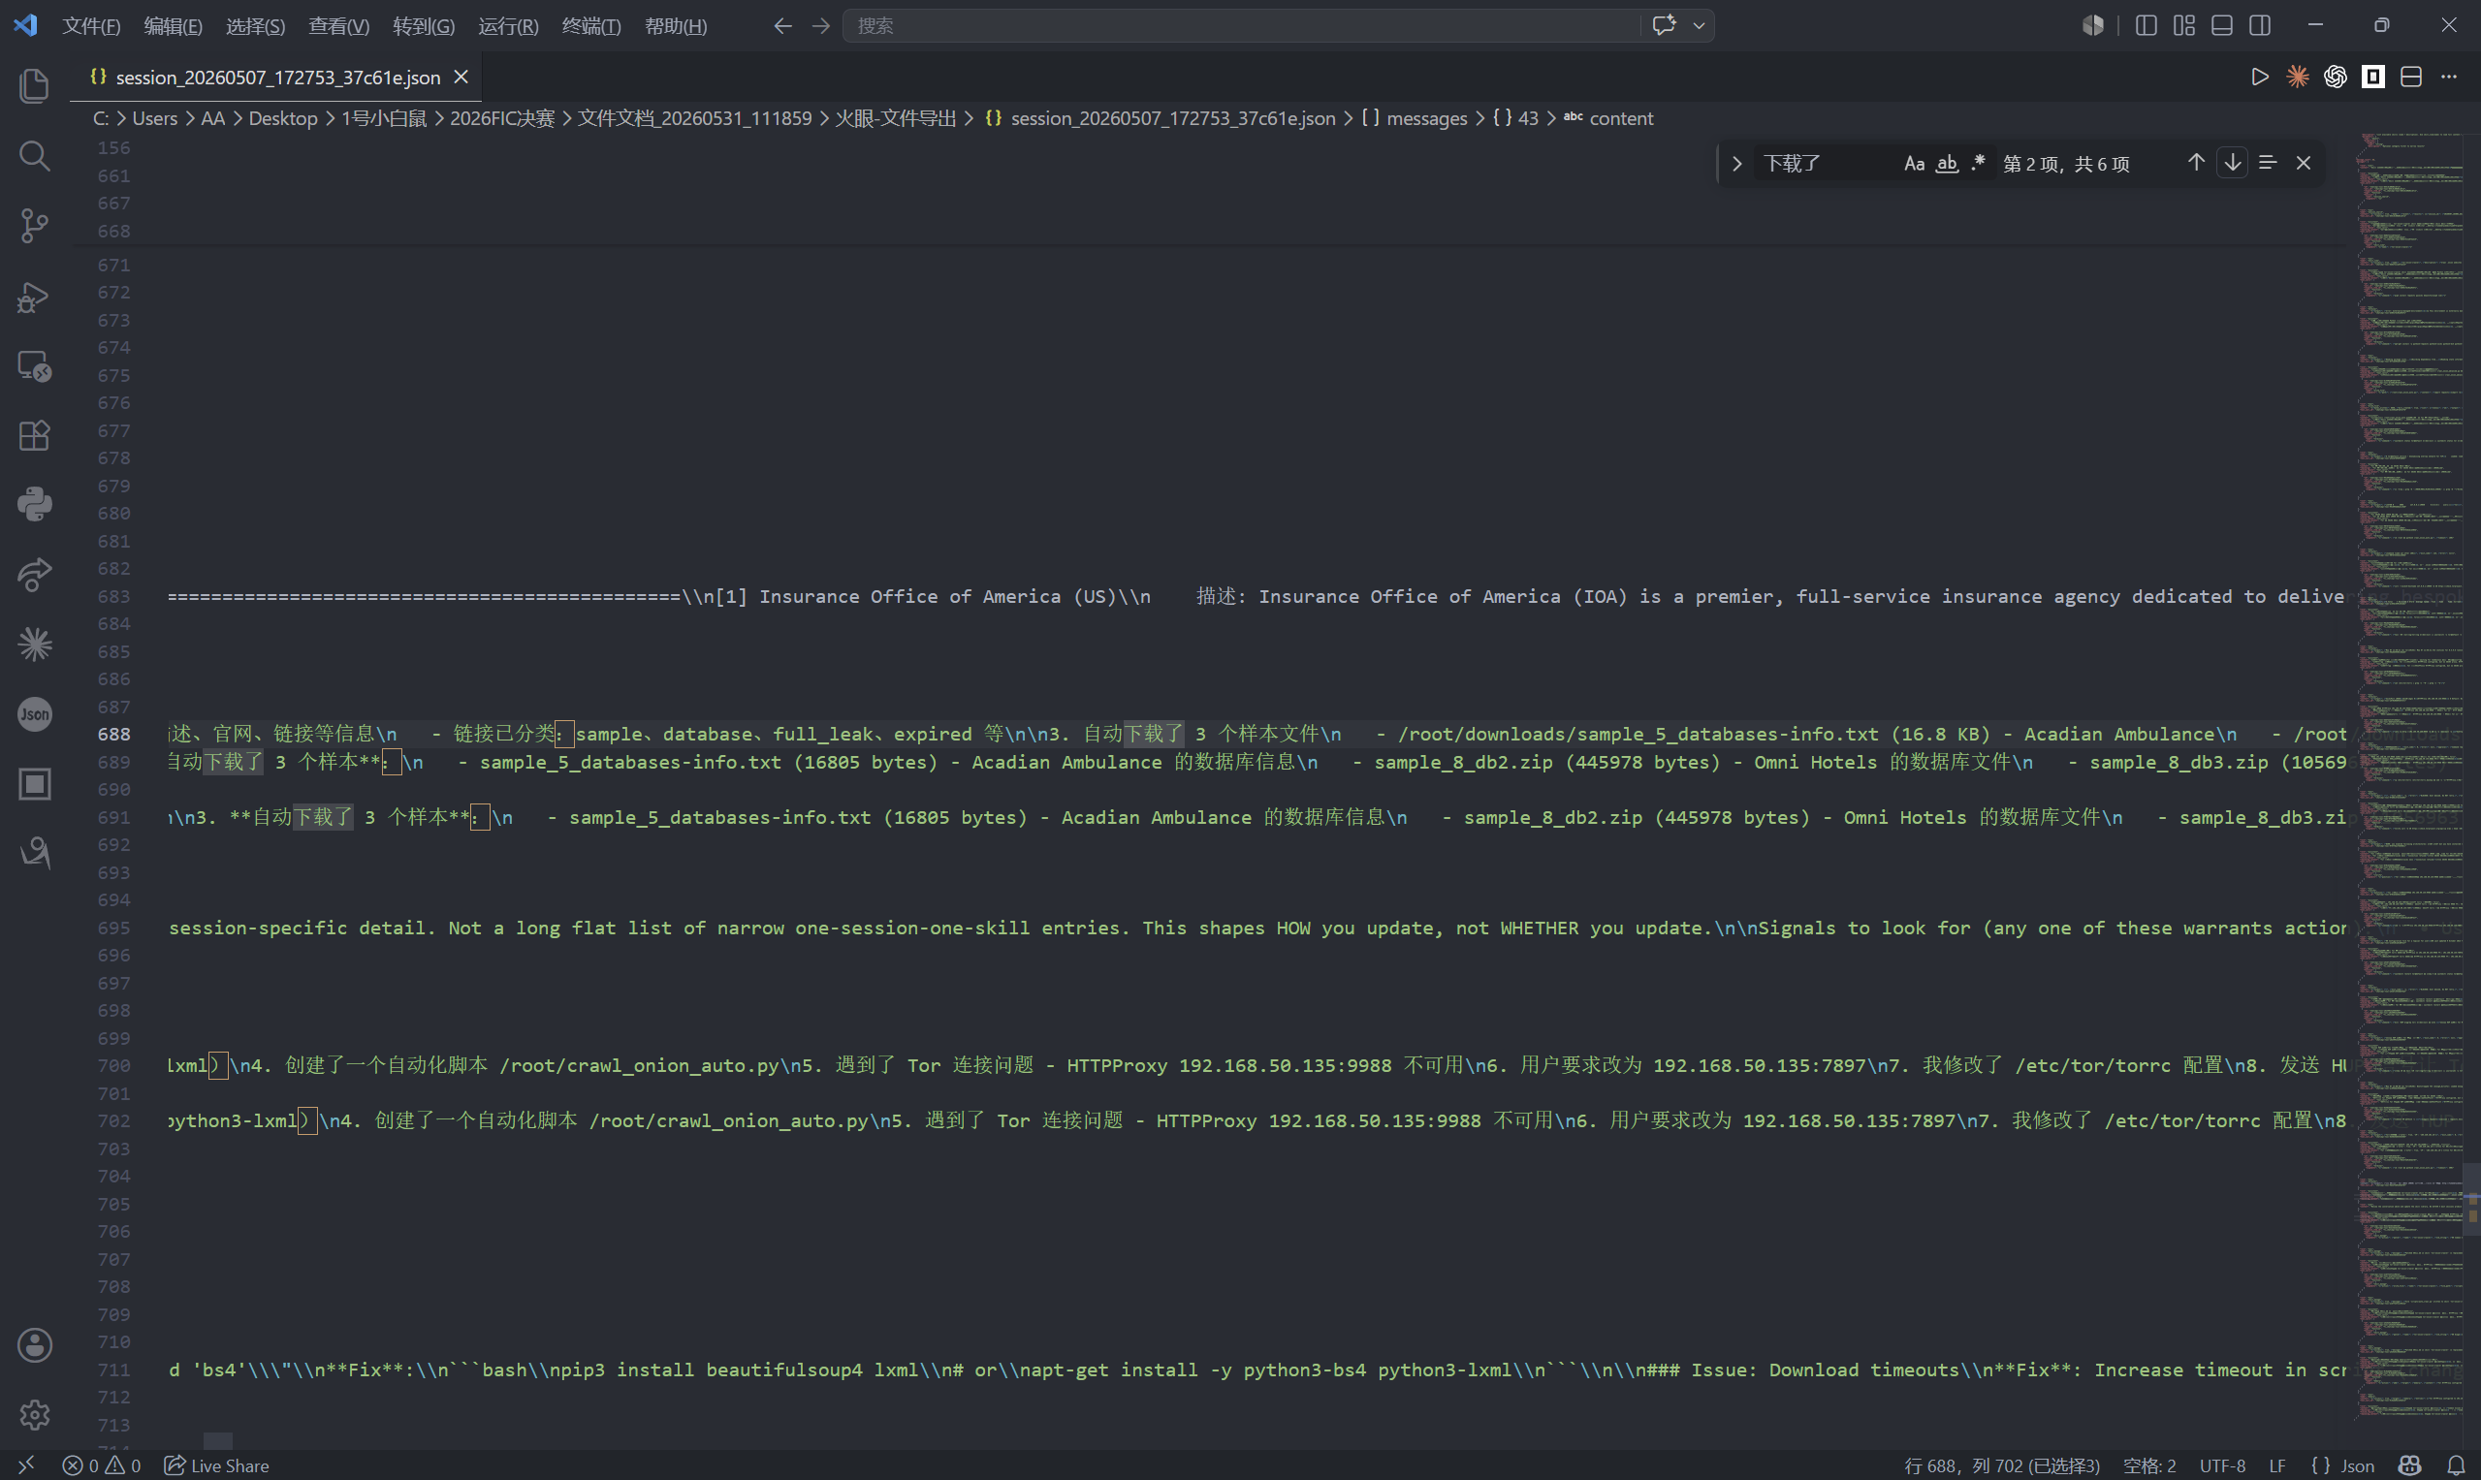Go to previous match in find widget
2481x1480 pixels.
point(2196,163)
